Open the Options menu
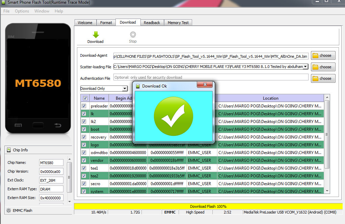The height and width of the screenshot is (224, 345). 22,11
